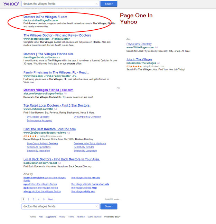The width and height of the screenshot is (216, 224).
Task: Open the 'Doctors InThe Villages Fl.com' result
Action: click(45, 17)
